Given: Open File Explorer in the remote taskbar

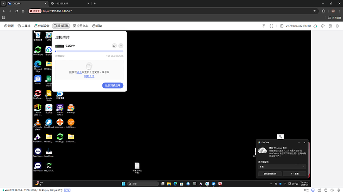Looking at the screenshot, I should coord(169,184).
